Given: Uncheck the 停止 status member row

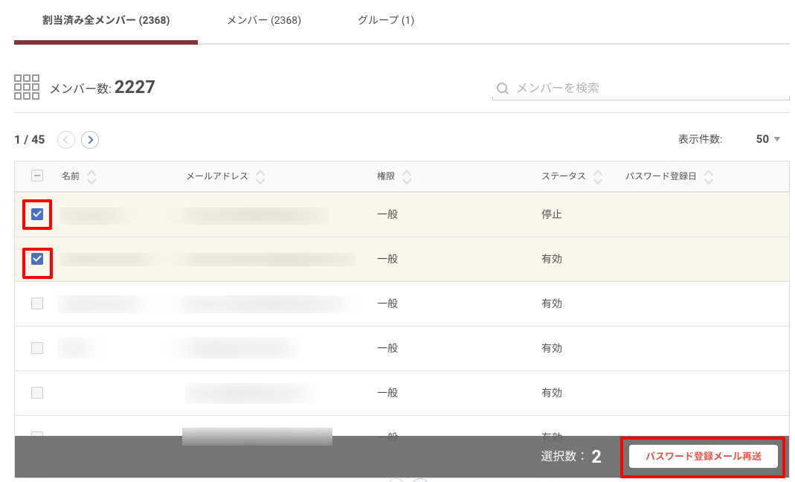Looking at the screenshot, I should coord(37,214).
